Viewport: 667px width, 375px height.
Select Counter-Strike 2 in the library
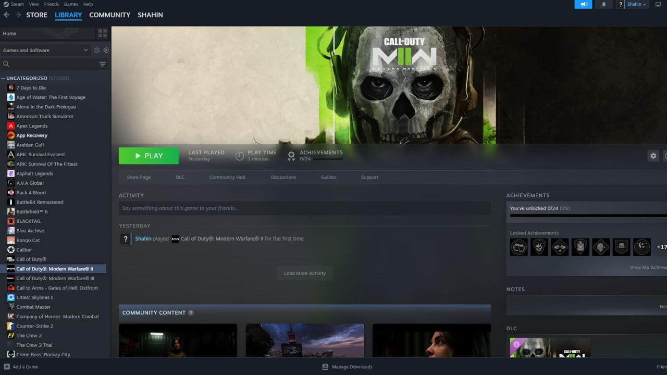(34, 326)
